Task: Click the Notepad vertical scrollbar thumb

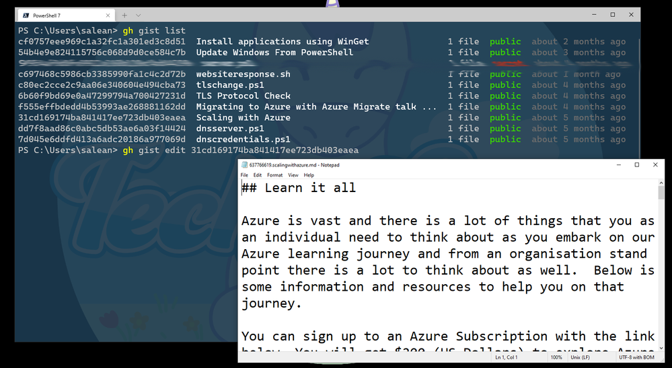Action: (x=661, y=193)
